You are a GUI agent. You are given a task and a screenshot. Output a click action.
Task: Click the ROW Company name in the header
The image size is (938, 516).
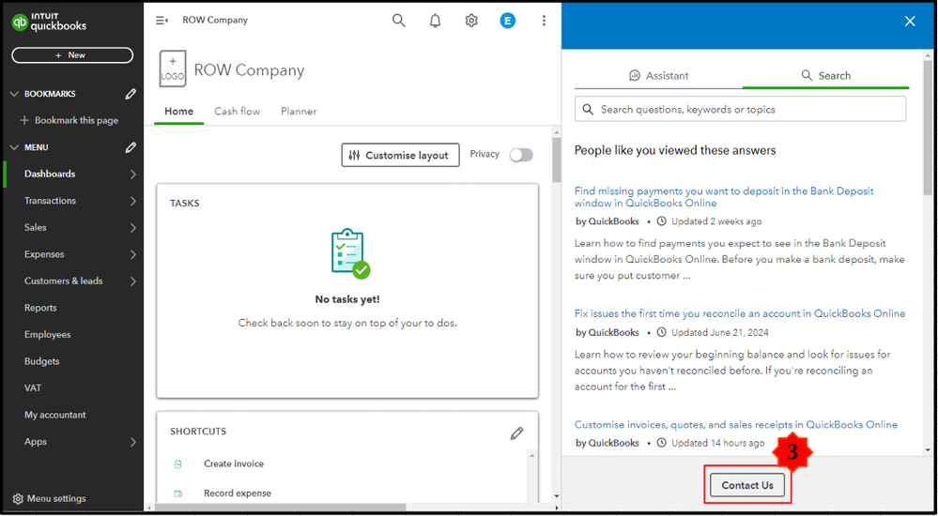(x=215, y=21)
